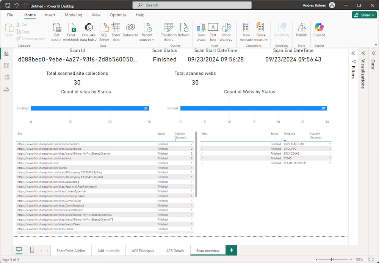This screenshot has width=379, height=263.
Task: Expand the Filters pane
Action: point(353,53)
